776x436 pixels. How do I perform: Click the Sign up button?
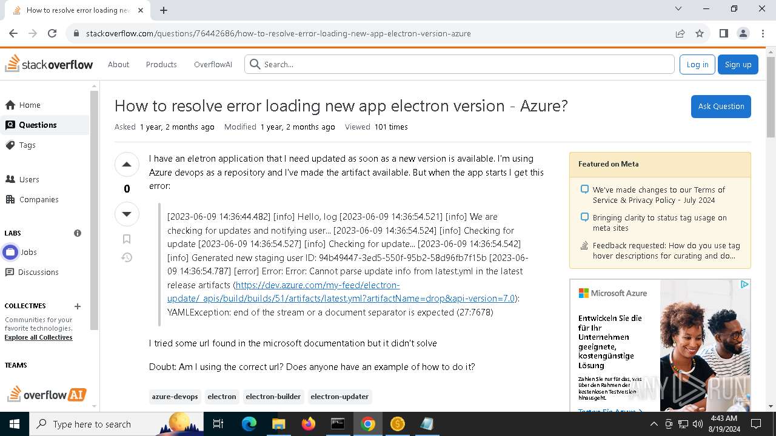coord(738,64)
